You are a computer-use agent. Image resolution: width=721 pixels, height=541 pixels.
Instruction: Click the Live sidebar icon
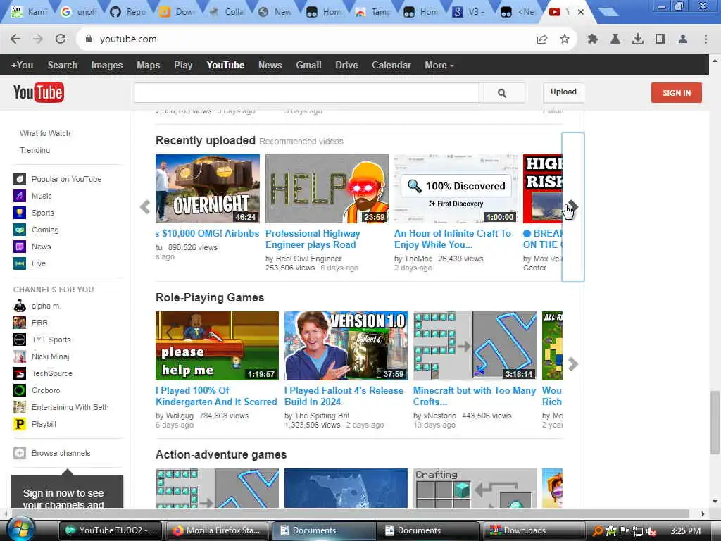pos(19,263)
